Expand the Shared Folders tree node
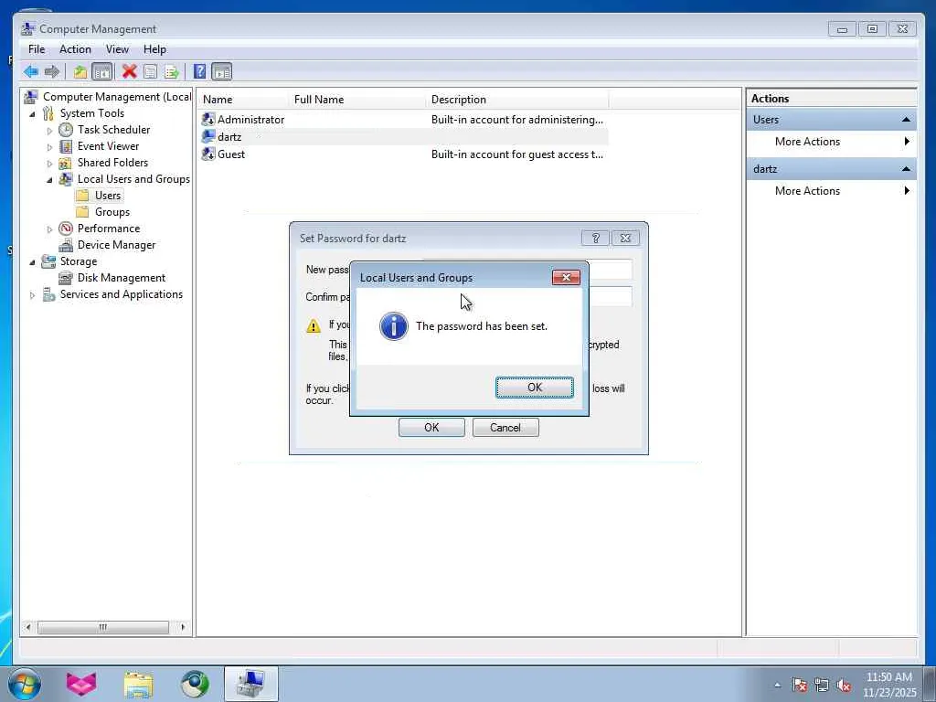The width and height of the screenshot is (936, 702). point(49,163)
